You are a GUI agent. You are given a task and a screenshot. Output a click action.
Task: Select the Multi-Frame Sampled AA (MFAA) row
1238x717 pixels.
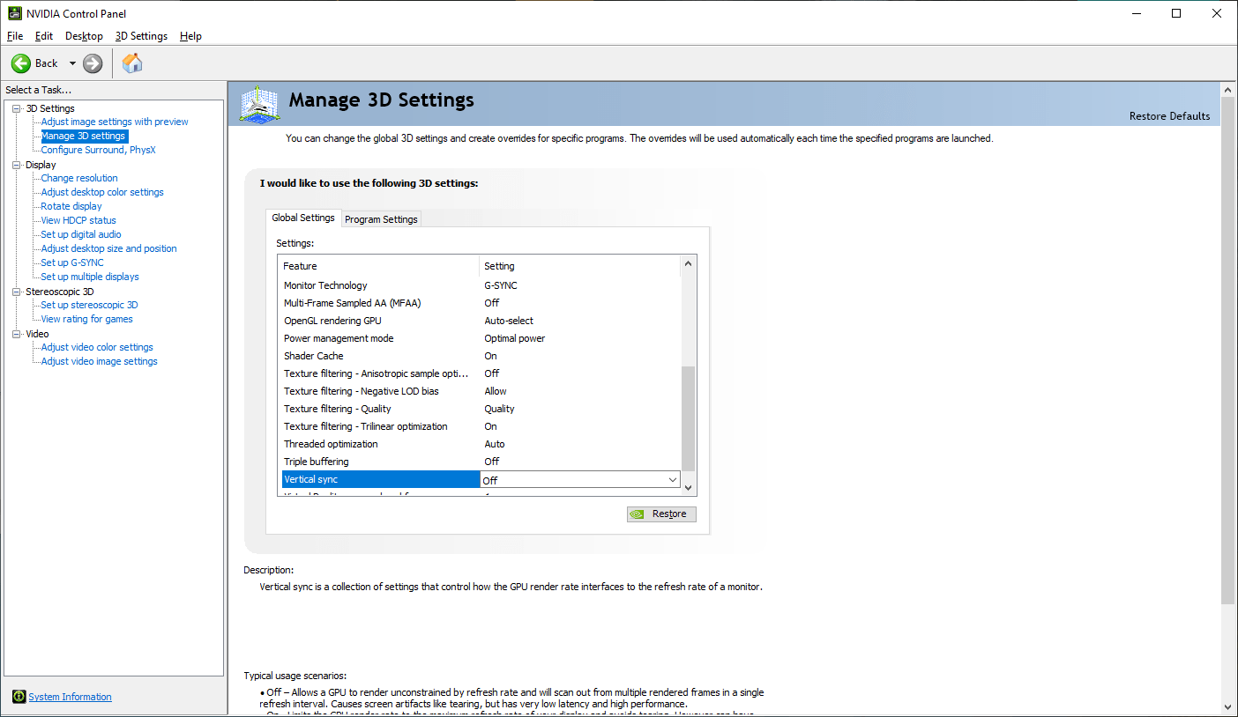tap(481, 303)
